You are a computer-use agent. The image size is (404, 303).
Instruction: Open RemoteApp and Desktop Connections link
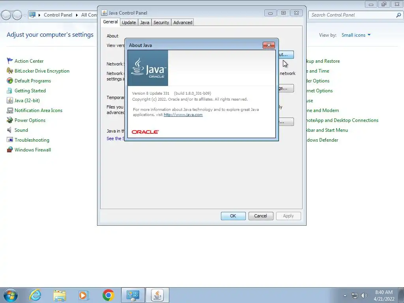(x=342, y=120)
